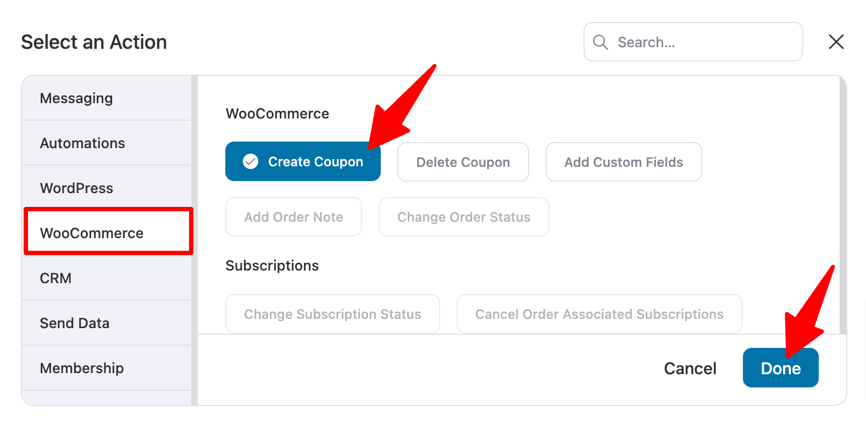The image size is (866, 428).
Task: Choose the Change Order Status action
Action: (x=463, y=217)
